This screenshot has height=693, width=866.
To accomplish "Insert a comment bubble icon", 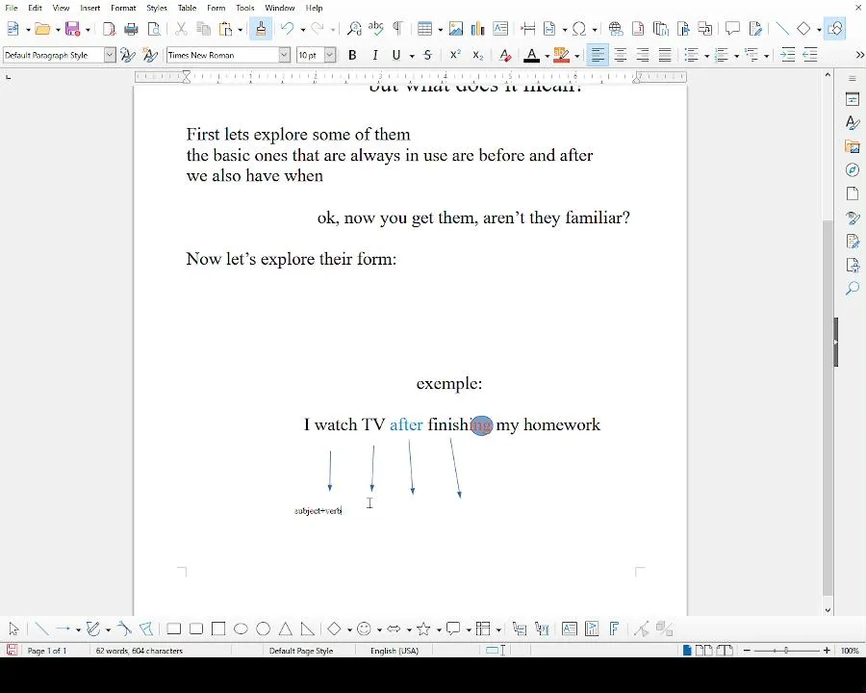I will click(x=732, y=29).
